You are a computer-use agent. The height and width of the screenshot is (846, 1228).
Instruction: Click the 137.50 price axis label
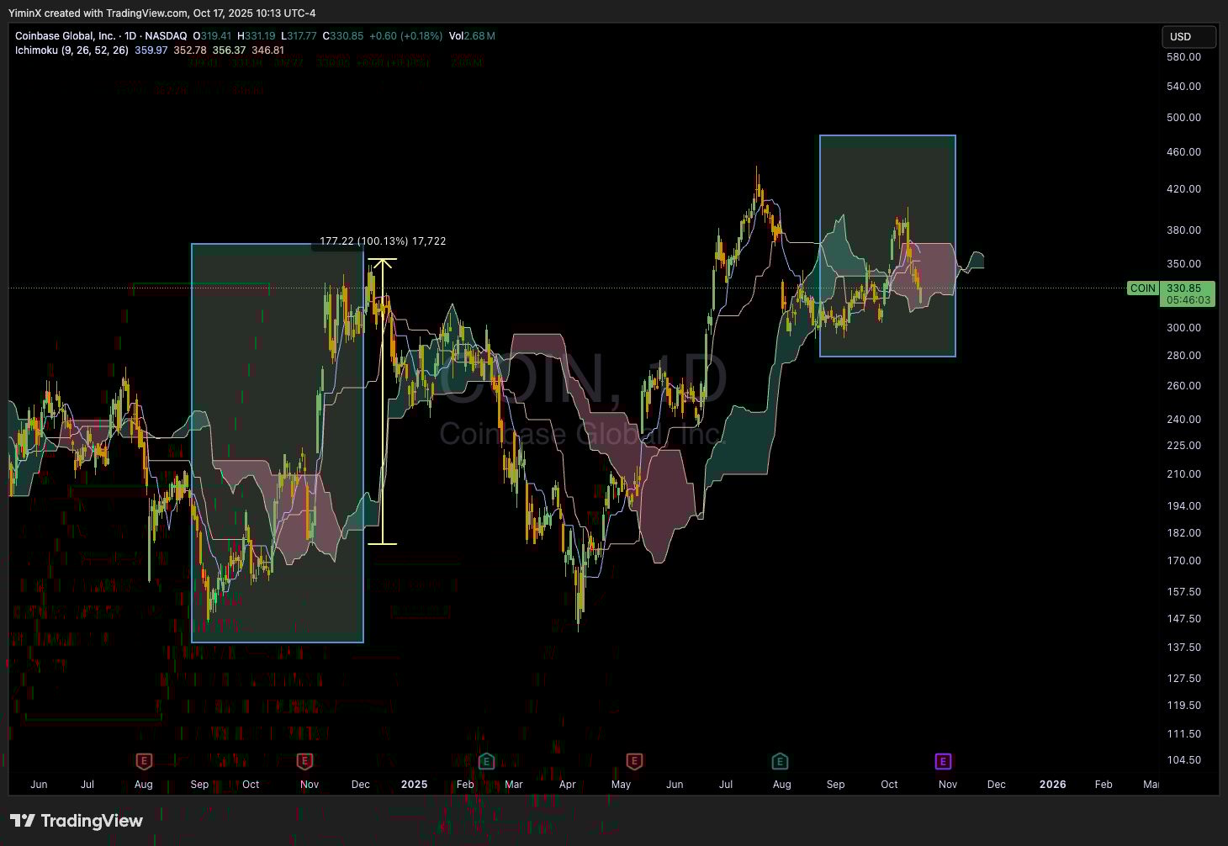[x=1183, y=648]
